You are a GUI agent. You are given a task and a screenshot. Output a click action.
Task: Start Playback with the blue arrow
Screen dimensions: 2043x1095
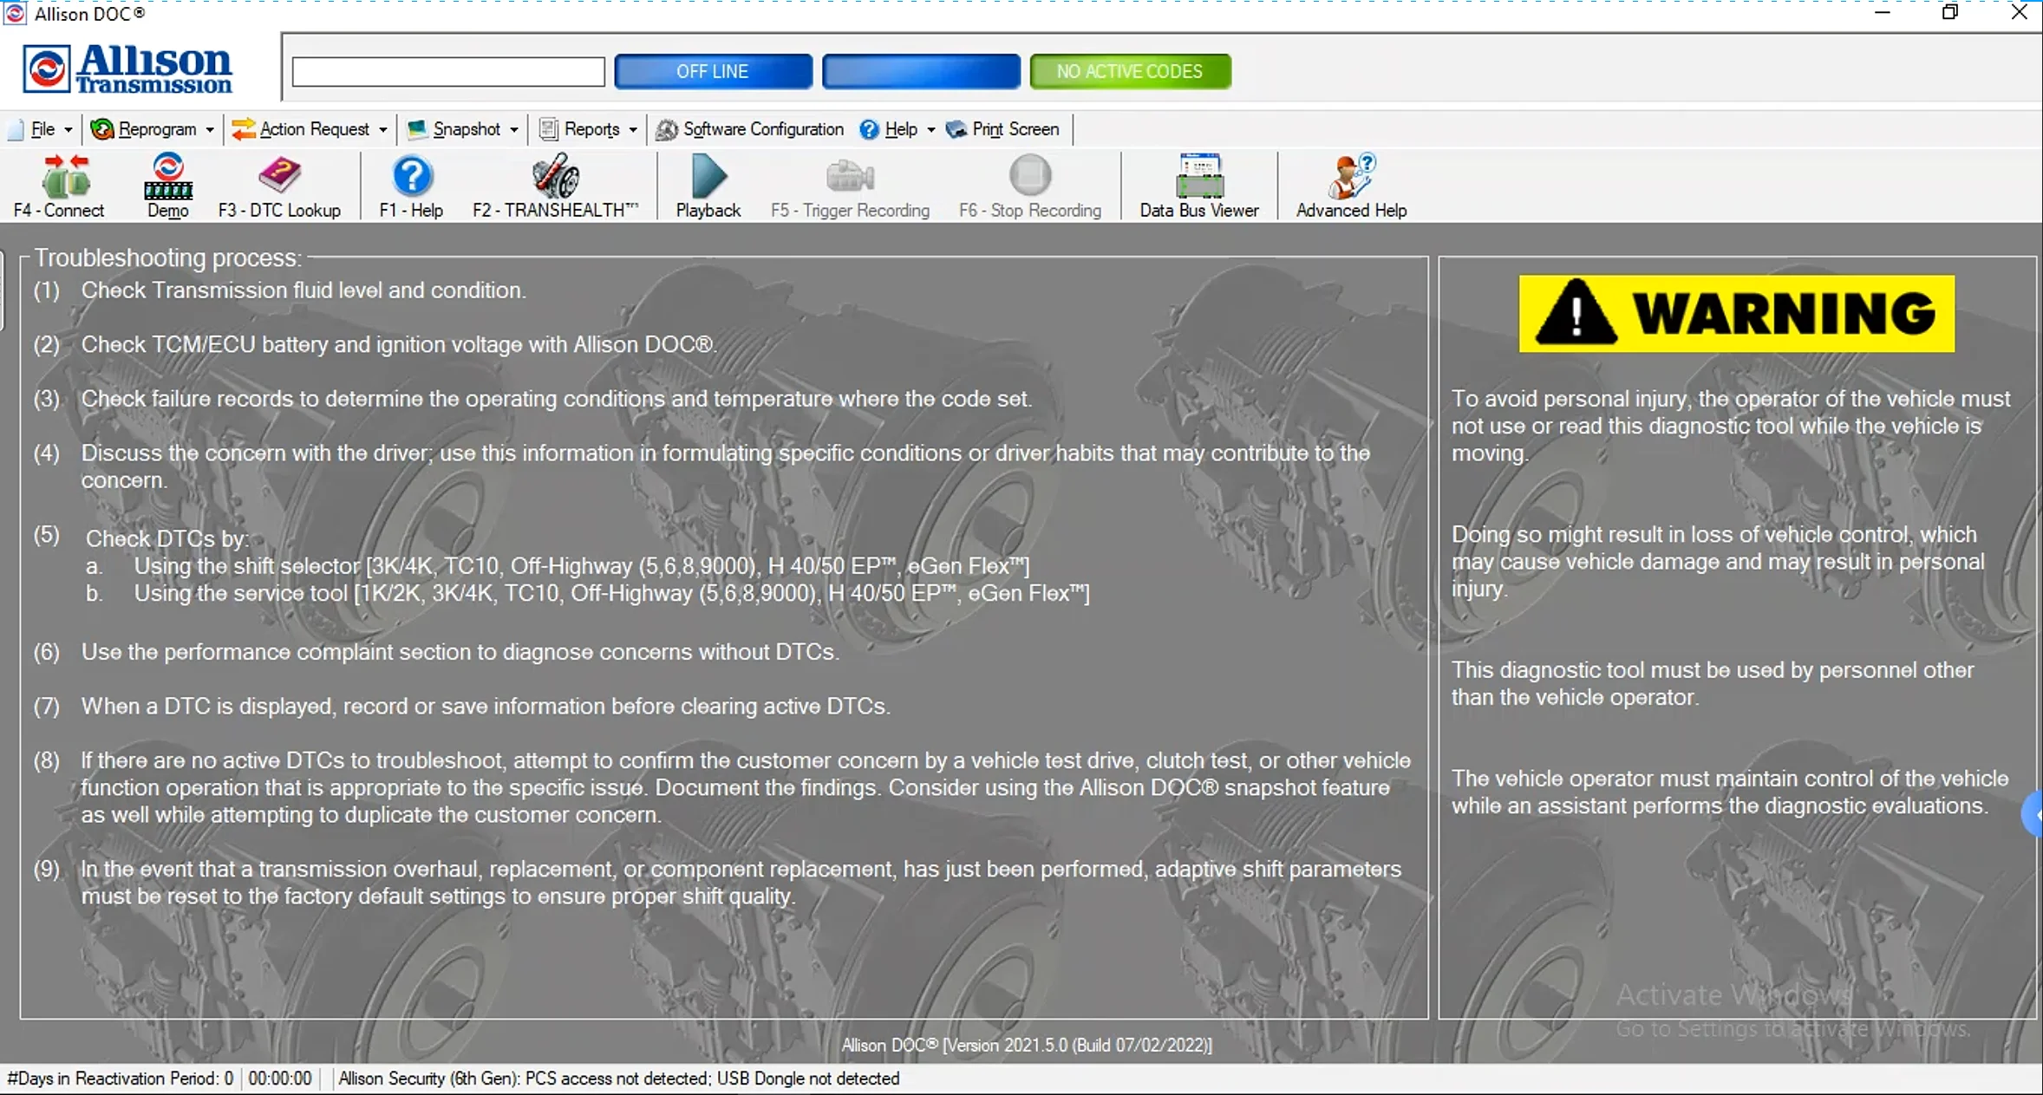point(708,178)
